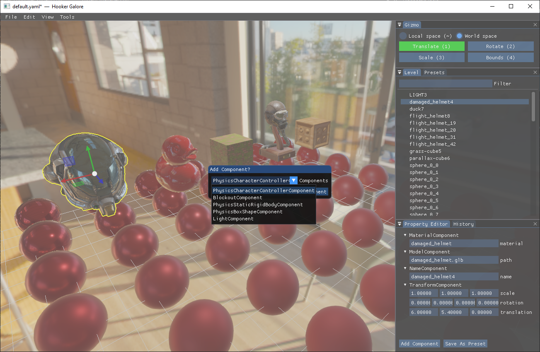540x352 pixels.
Task: Click the translation field showing 5.40000
Action: point(454,312)
